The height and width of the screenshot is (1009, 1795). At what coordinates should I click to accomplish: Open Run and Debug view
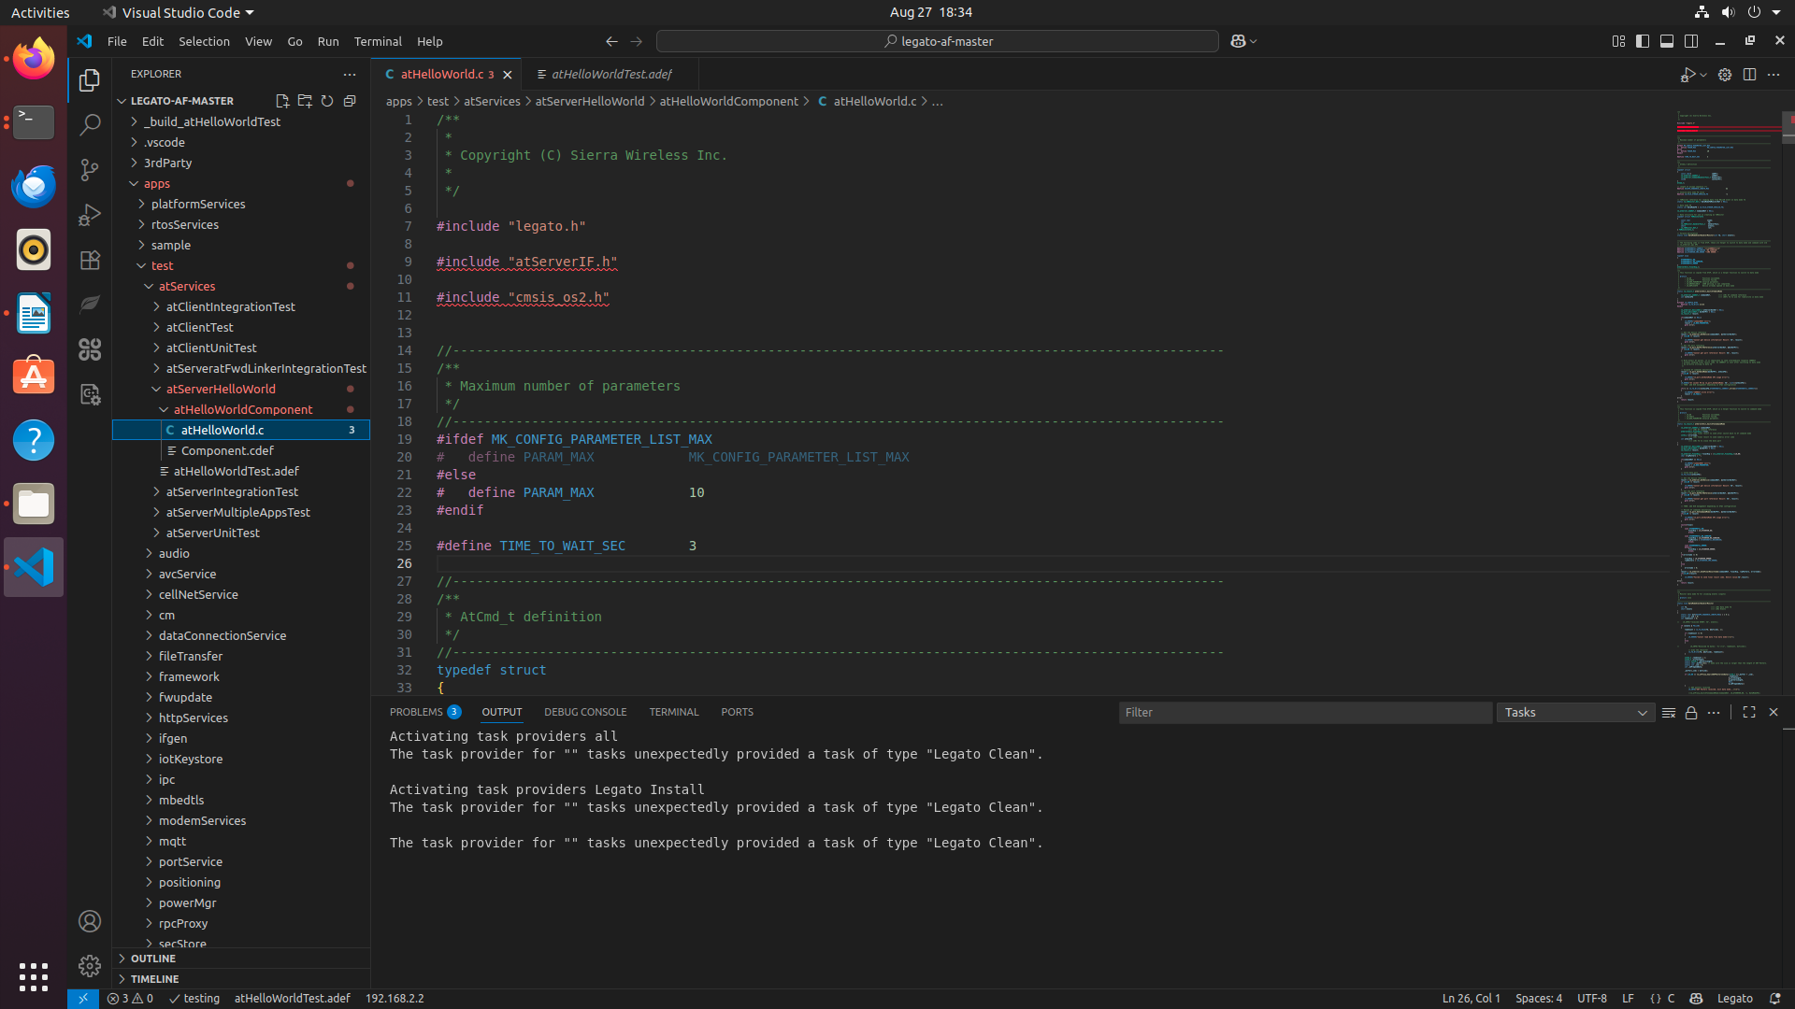(90, 215)
